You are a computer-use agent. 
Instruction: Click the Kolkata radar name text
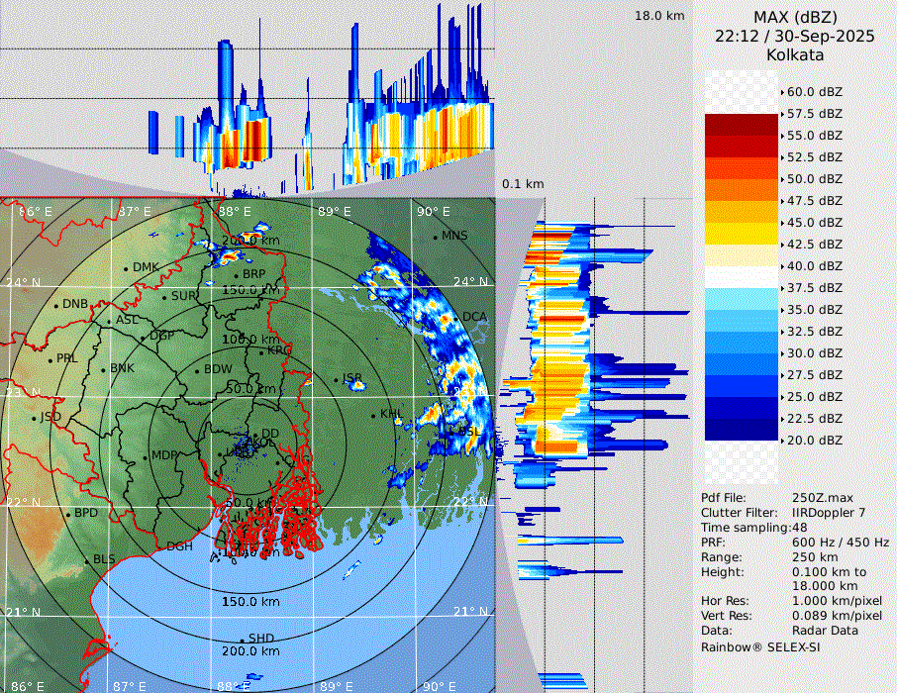[x=795, y=55]
